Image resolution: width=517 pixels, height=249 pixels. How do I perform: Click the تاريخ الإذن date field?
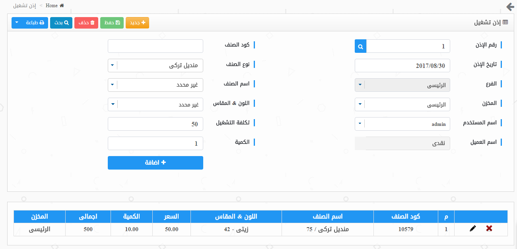tap(402, 66)
